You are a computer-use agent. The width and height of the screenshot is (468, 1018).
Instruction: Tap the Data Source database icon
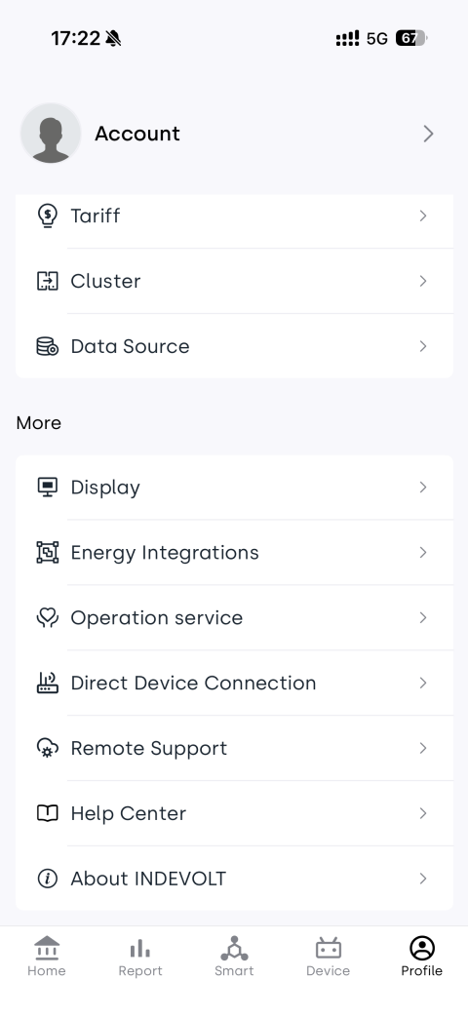pyautogui.click(x=47, y=346)
